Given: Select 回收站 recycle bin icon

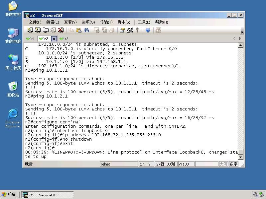Looking at the screenshot, I should (13, 89).
